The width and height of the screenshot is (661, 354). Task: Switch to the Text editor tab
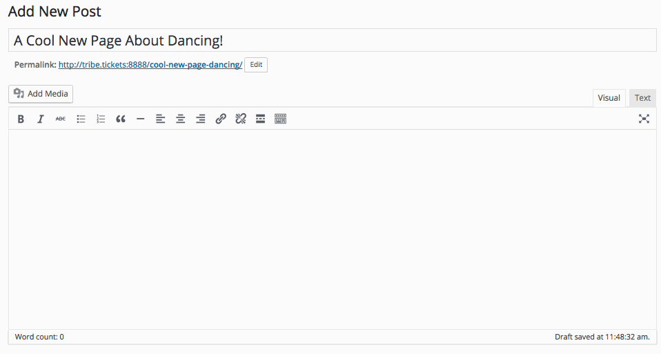pos(642,98)
